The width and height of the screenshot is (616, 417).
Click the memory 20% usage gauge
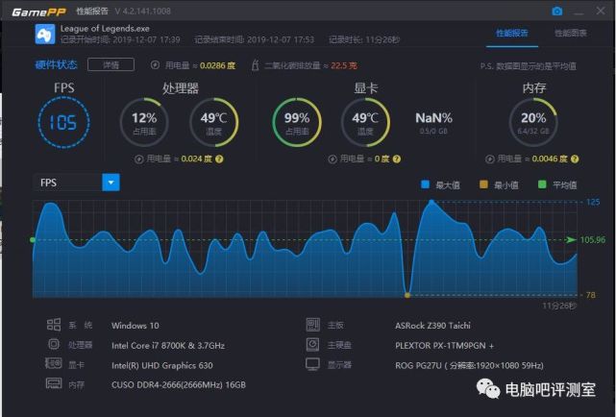click(x=533, y=122)
